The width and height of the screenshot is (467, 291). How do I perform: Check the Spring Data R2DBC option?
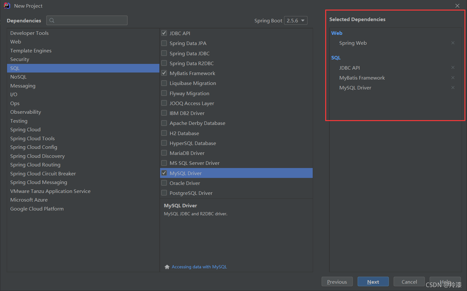click(x=164, y=63)
